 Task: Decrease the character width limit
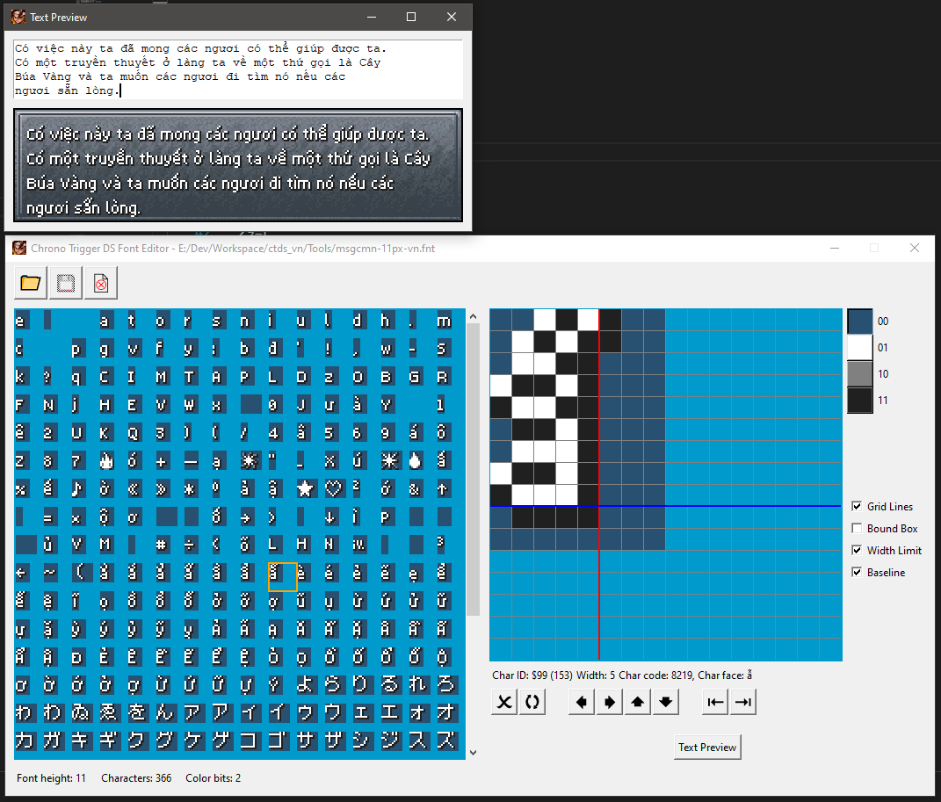click(715, 702)
